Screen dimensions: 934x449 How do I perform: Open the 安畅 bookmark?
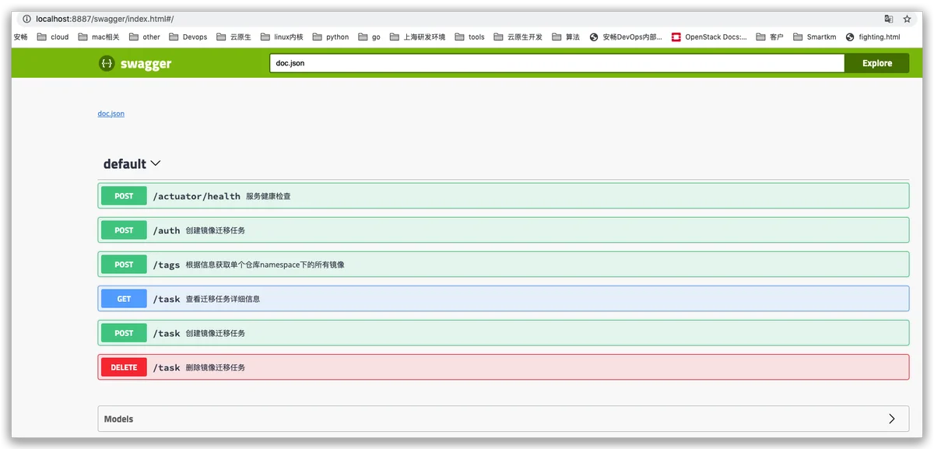21,37
